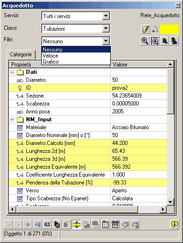Click the Dati folder icon

click(x=20, y=72)
